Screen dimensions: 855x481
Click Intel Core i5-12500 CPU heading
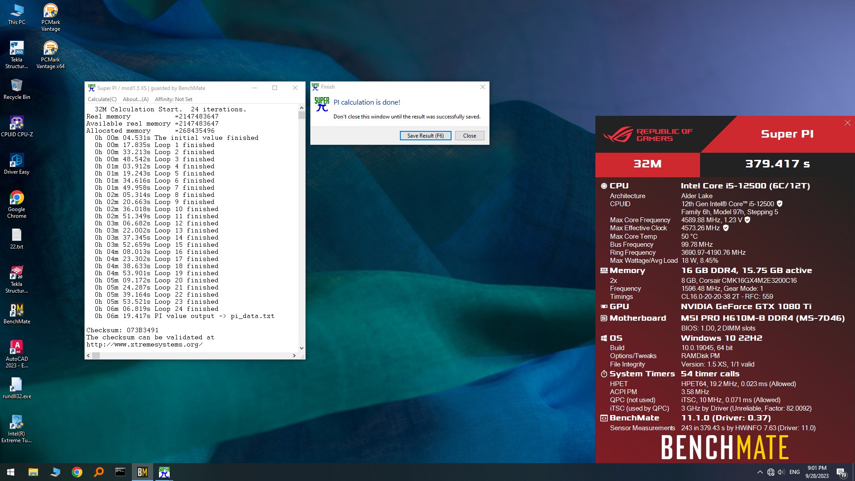point(745,186)
